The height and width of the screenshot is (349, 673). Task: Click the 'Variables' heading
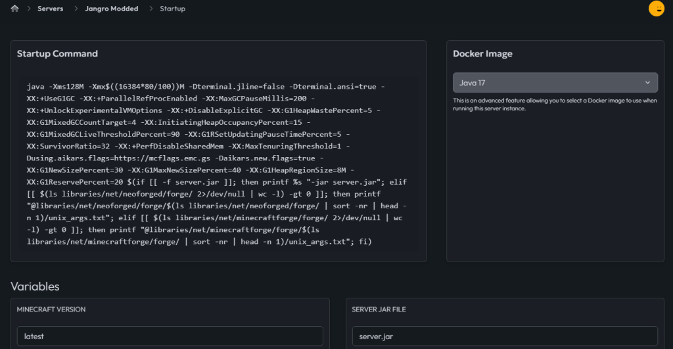35,287
